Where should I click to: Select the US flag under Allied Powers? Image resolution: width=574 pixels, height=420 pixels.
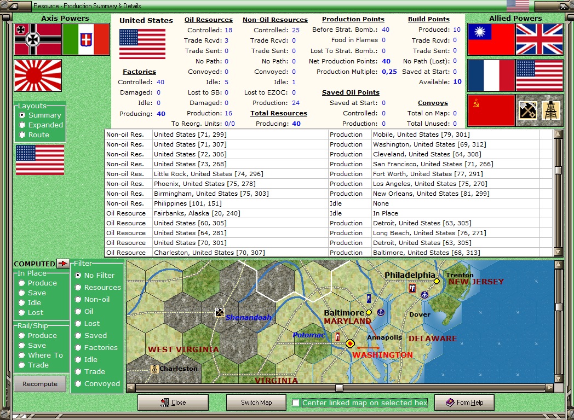539,75
